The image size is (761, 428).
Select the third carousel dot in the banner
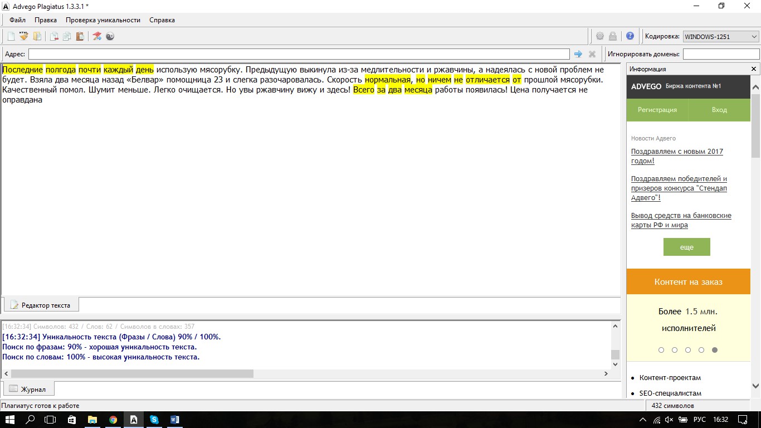pyautogui.click(x=688, y=350)
